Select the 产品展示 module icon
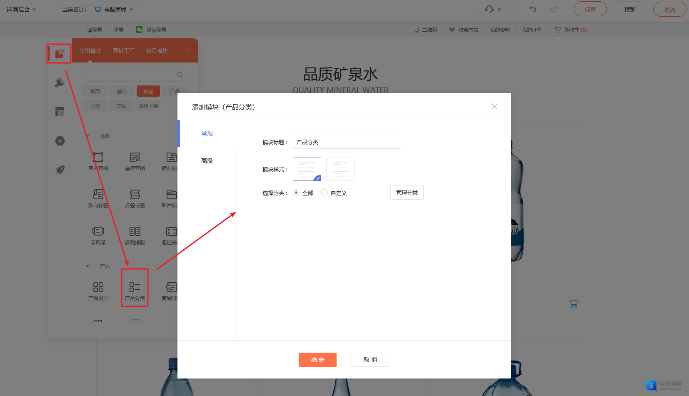Viewport: 689px width, 396px height. coord(98,288)
